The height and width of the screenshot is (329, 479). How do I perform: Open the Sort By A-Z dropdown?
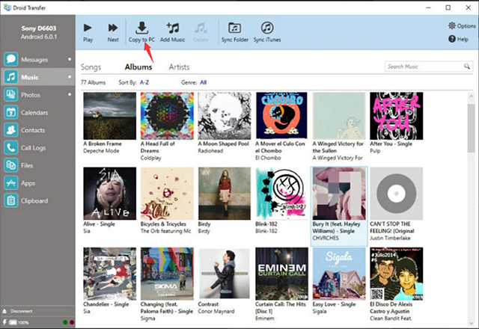click(x=144, y=82)
